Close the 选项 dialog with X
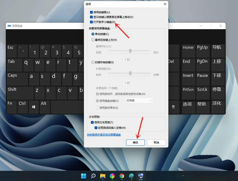This screenshot has height=181, width=238. (165, 4)
